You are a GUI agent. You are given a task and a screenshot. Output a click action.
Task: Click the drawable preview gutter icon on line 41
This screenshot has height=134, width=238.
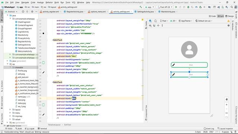click(44, 105)
